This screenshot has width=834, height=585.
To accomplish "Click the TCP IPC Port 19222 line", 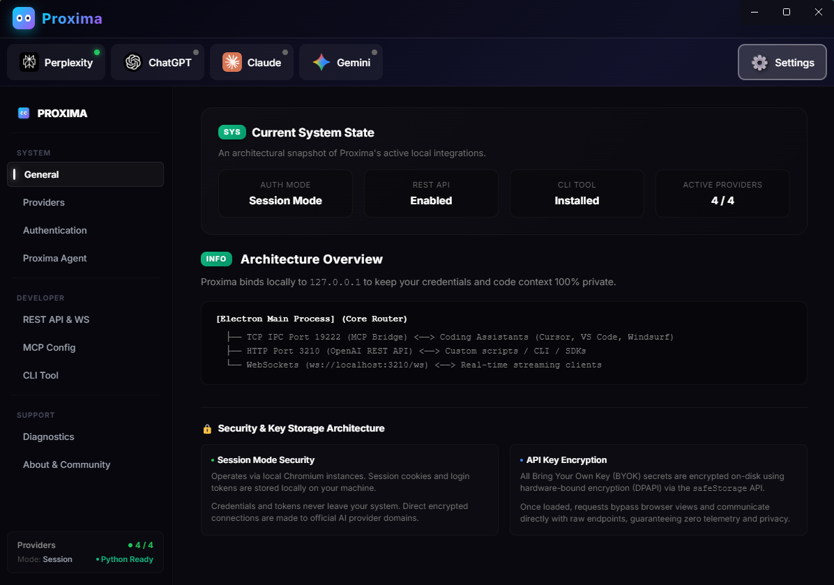I will [x=450, y=337].
